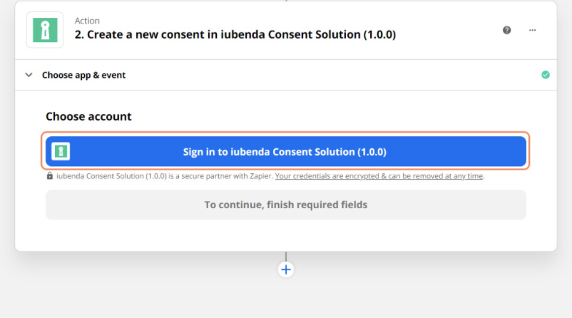Add a new step with the plus icon

286,270
